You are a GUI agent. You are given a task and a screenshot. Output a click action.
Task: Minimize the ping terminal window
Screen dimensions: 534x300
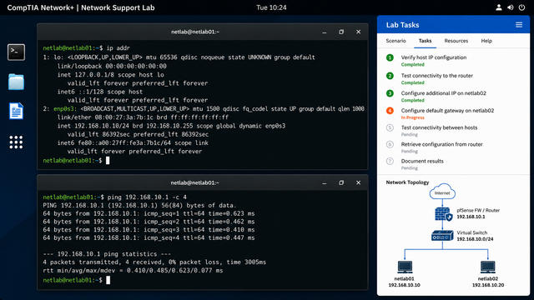click(x=325, y=183)
